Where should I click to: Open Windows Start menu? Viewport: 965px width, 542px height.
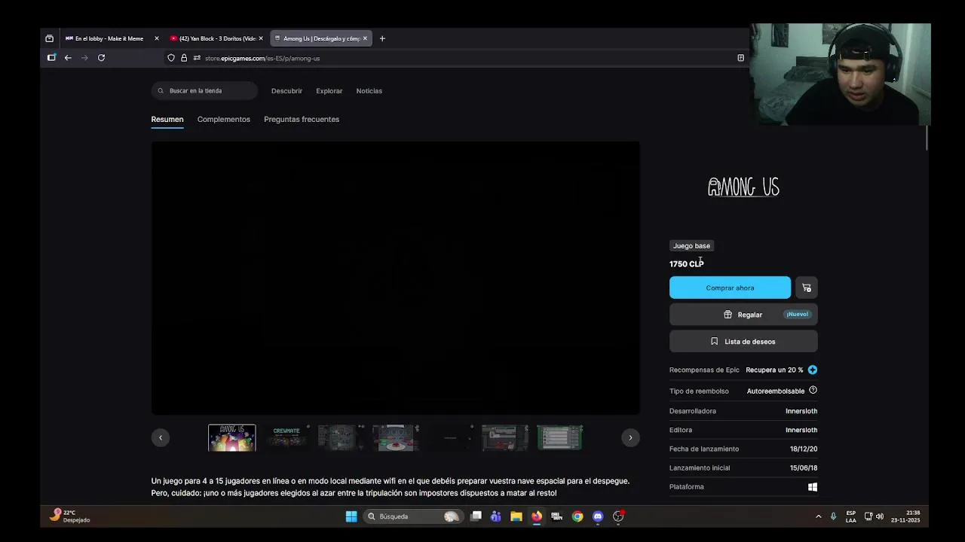tap(351, 516)
